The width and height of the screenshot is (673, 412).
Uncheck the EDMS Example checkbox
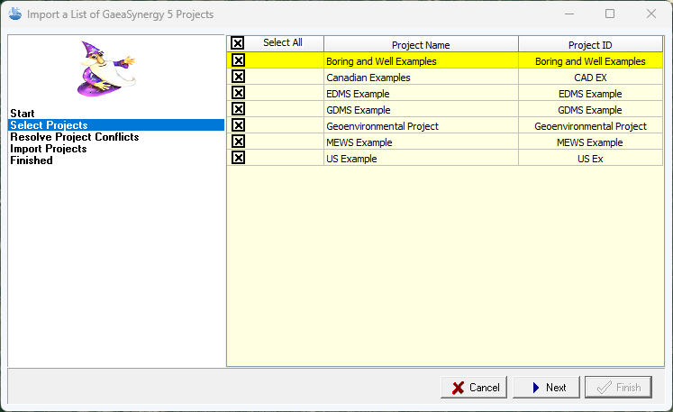coord(238,93)
